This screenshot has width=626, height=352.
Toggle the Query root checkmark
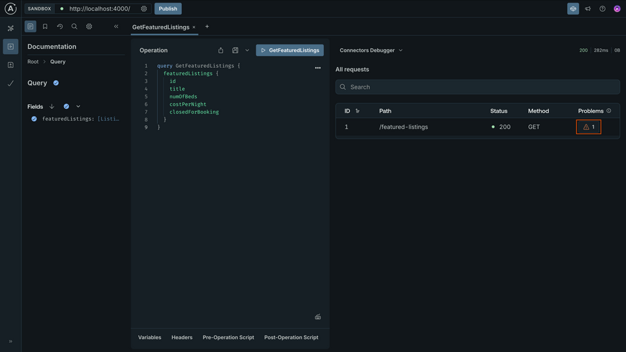click(x=56, y=83)
